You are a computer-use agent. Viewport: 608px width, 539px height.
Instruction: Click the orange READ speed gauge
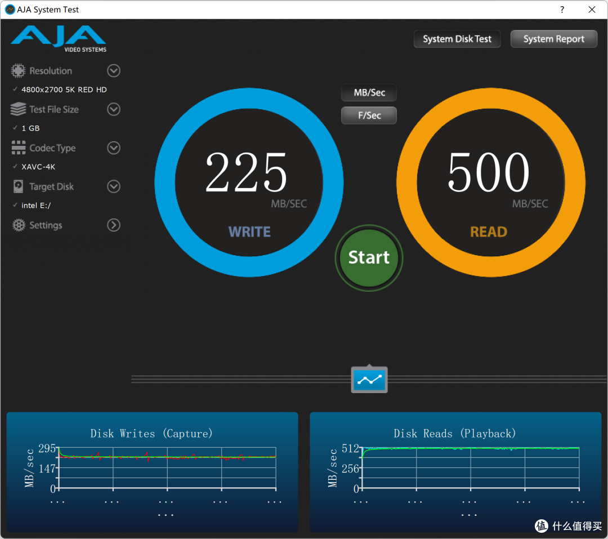(x=491, y=182)
